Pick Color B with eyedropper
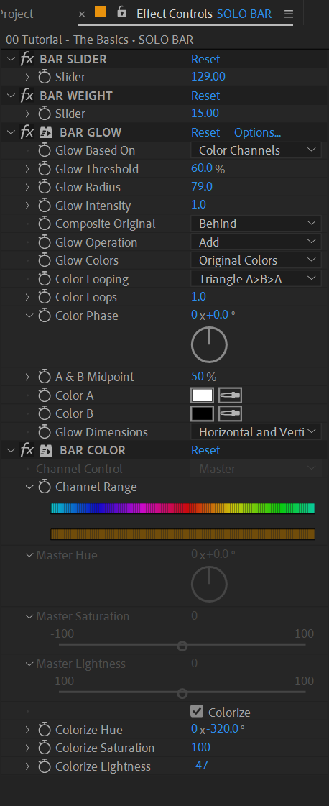 [x=230, y=414]
